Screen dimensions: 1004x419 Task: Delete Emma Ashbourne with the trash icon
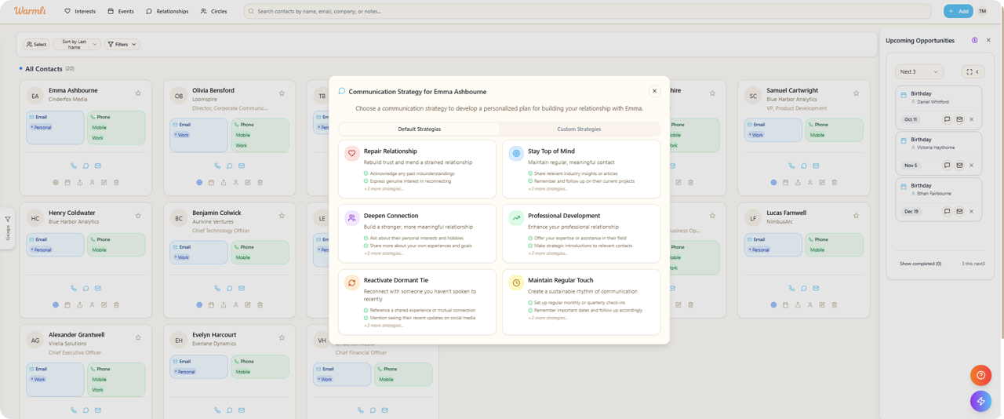[116, 183]
